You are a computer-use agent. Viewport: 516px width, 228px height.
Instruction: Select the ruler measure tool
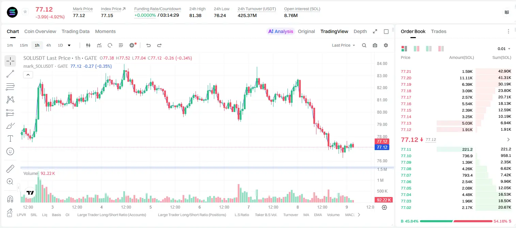[x=10, y=168]
